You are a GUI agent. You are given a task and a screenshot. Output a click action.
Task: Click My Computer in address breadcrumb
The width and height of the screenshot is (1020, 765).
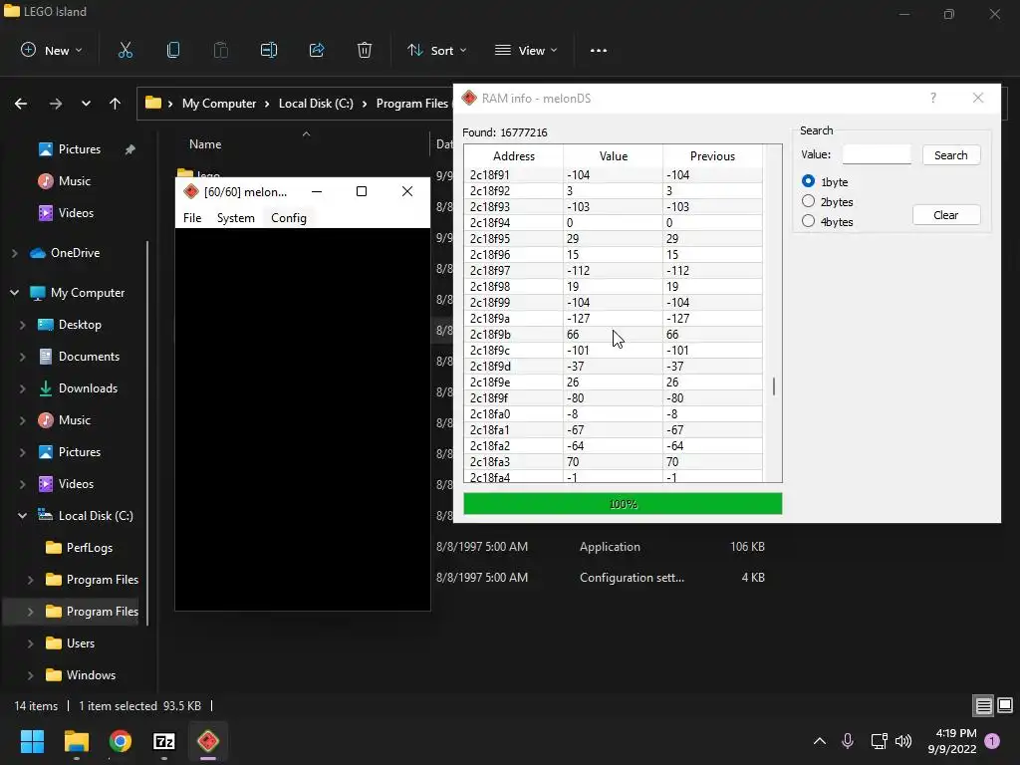click(x=219, y=104)
